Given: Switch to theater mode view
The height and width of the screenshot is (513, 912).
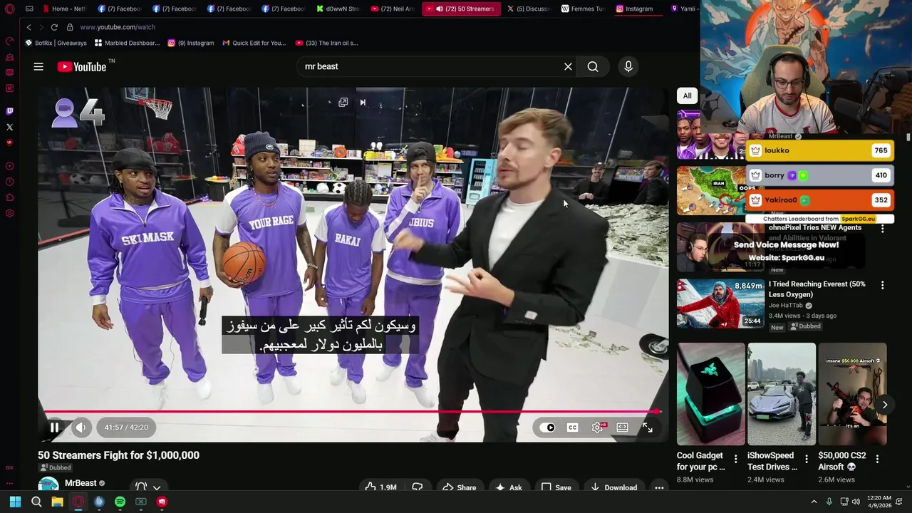Looking at the screenshot, I should coord(623,427).
